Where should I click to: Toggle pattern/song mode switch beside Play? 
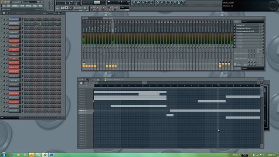58,8
